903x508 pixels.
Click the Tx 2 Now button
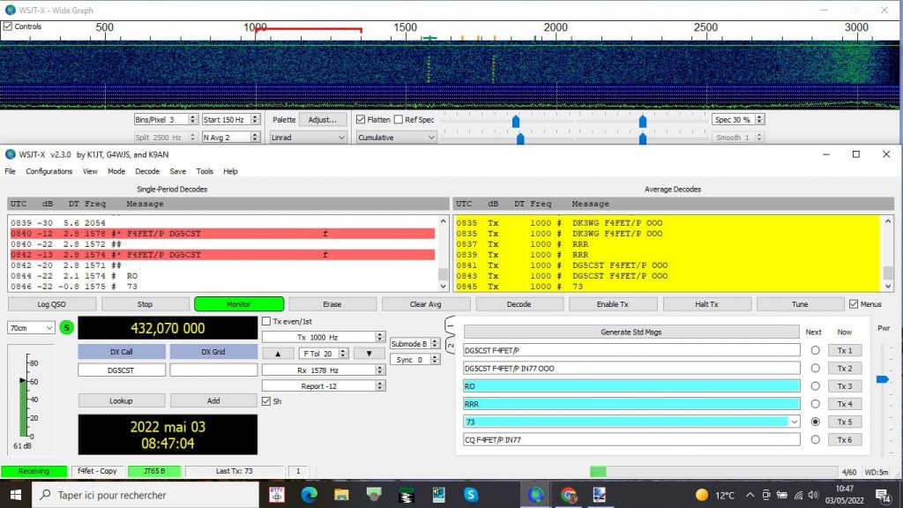coord(845,368)
